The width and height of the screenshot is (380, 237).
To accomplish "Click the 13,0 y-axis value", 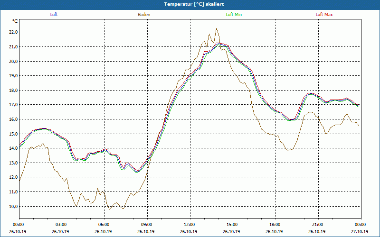I will 13,163.
